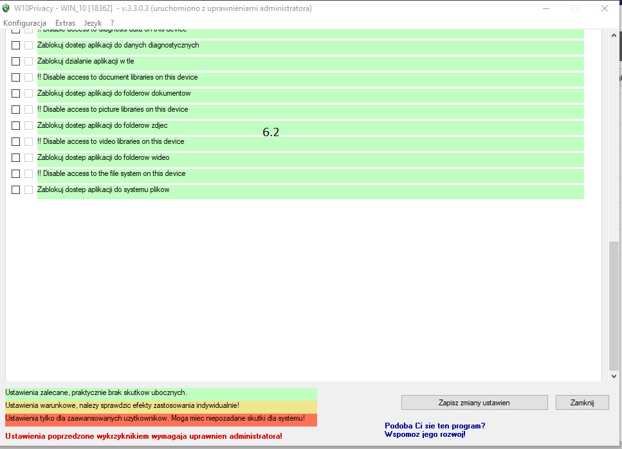Select row text 'Zablokuj dostep aplikacji do systemu plikow'
Screen dimensions: 622x449
(103, 189)
